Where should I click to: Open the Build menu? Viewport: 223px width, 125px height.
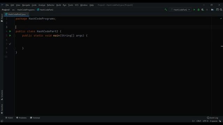[x=59, y=5]
